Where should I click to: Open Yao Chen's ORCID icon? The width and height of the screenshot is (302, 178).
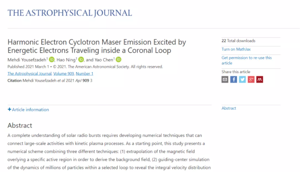[x=118, y=60]
